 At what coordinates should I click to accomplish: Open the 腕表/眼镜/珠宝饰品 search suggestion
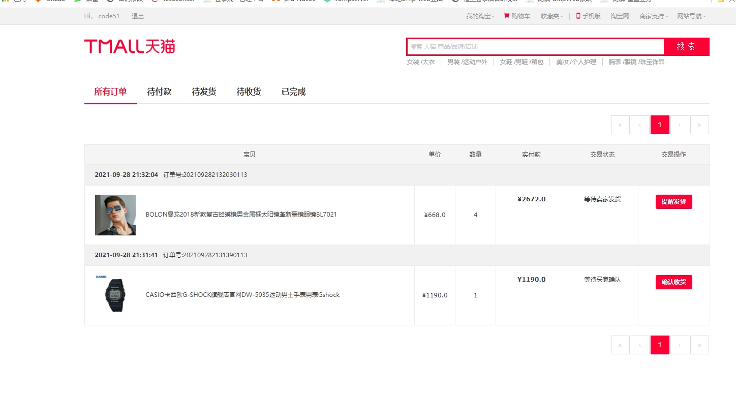click(x=636, y=62)
